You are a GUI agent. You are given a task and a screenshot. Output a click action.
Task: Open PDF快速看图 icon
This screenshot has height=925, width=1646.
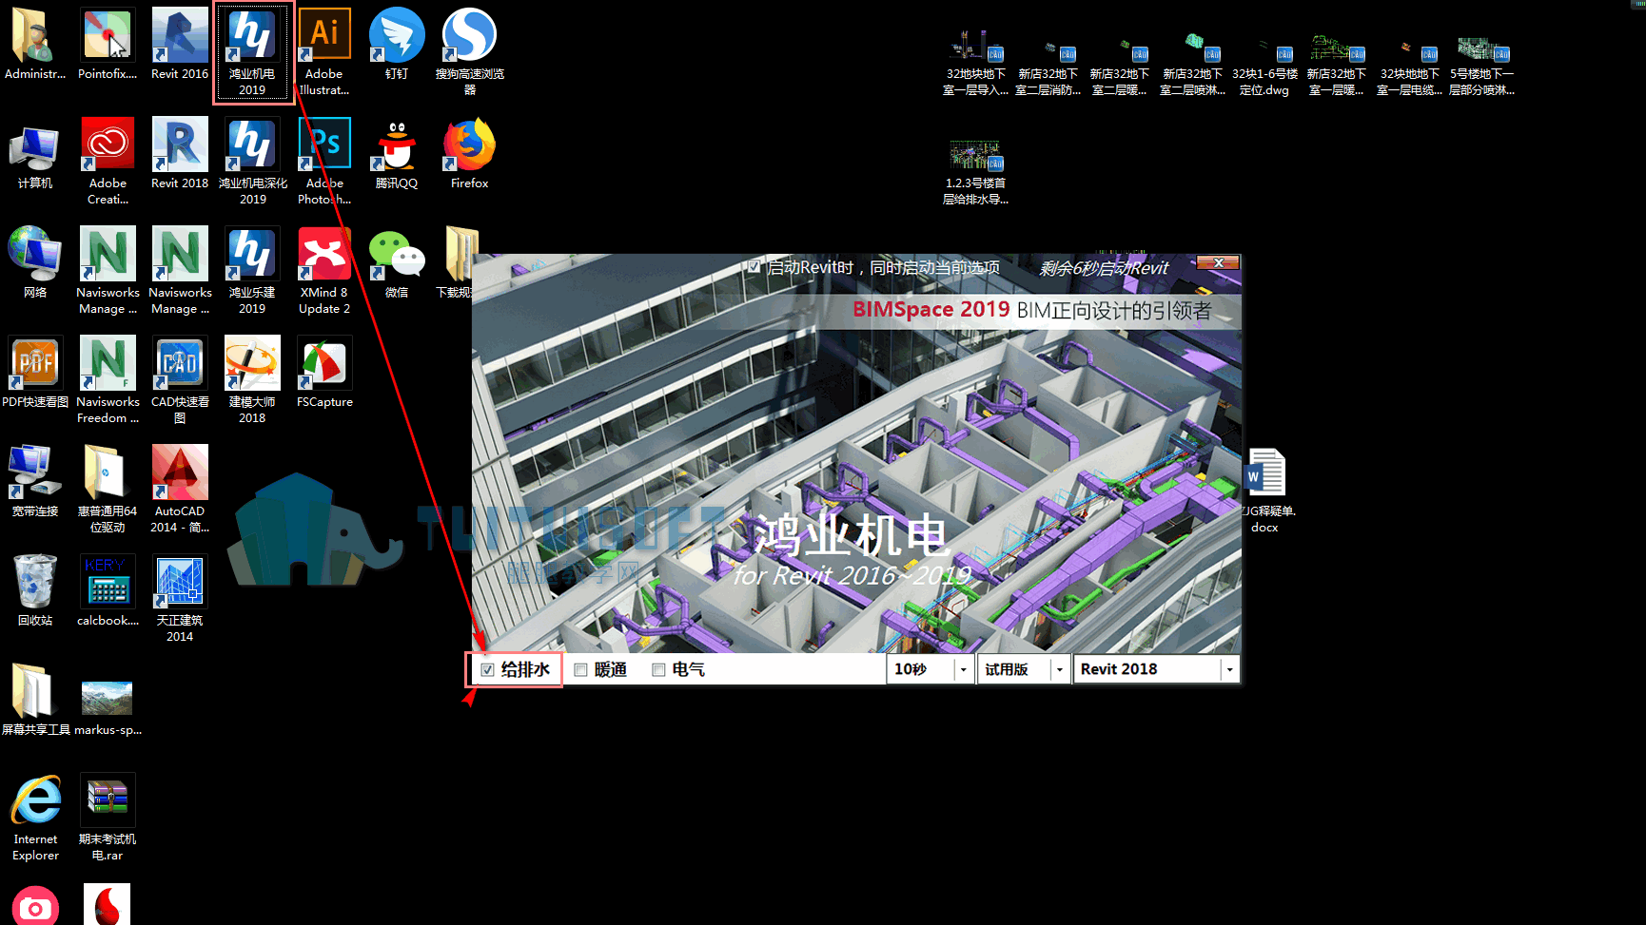click(35, 372)
